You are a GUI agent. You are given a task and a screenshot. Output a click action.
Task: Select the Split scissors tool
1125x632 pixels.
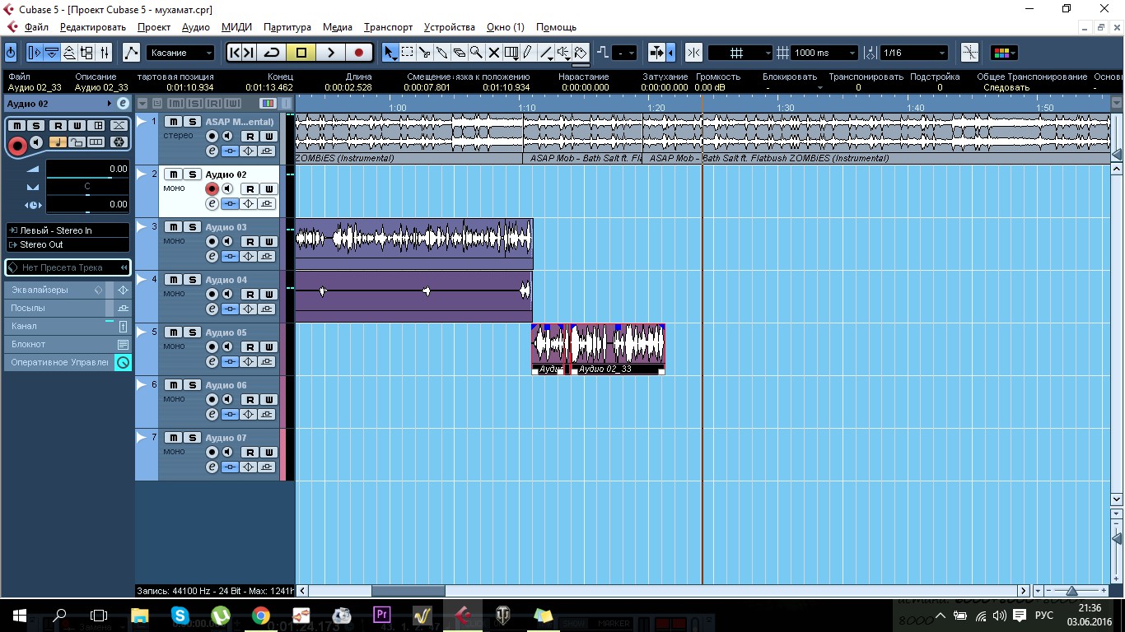(425, 53)
